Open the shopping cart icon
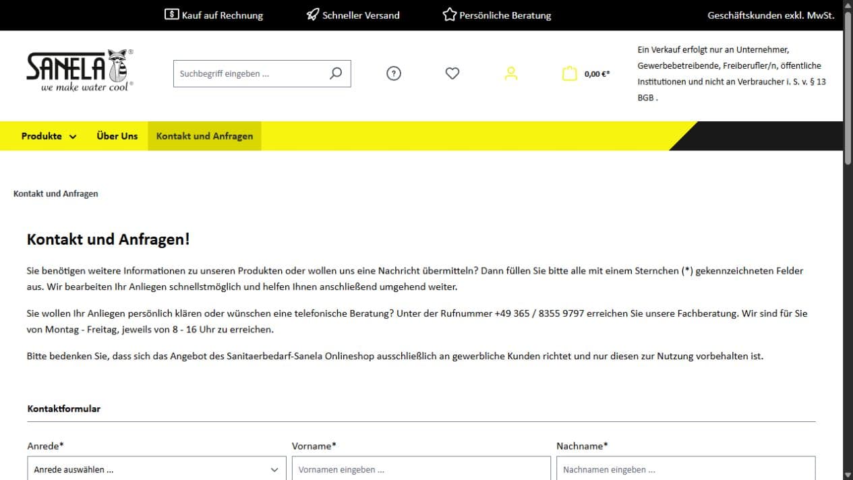Image resolution: width=853 pixels, height=480 pixels. click(x=570, y=73)
